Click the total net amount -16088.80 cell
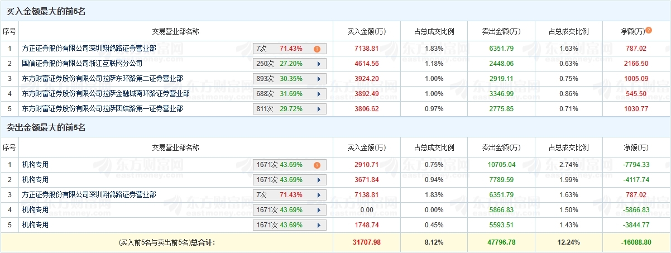The width and height of the screenshot is (671, 253). click(636, 242)
